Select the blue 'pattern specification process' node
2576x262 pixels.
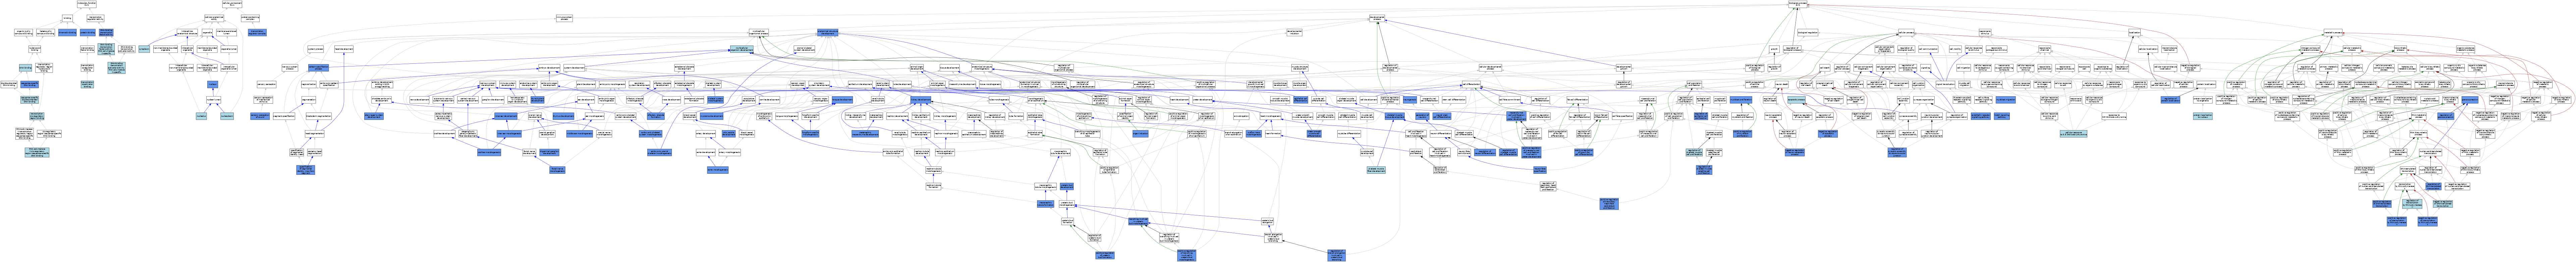(319, 68)
